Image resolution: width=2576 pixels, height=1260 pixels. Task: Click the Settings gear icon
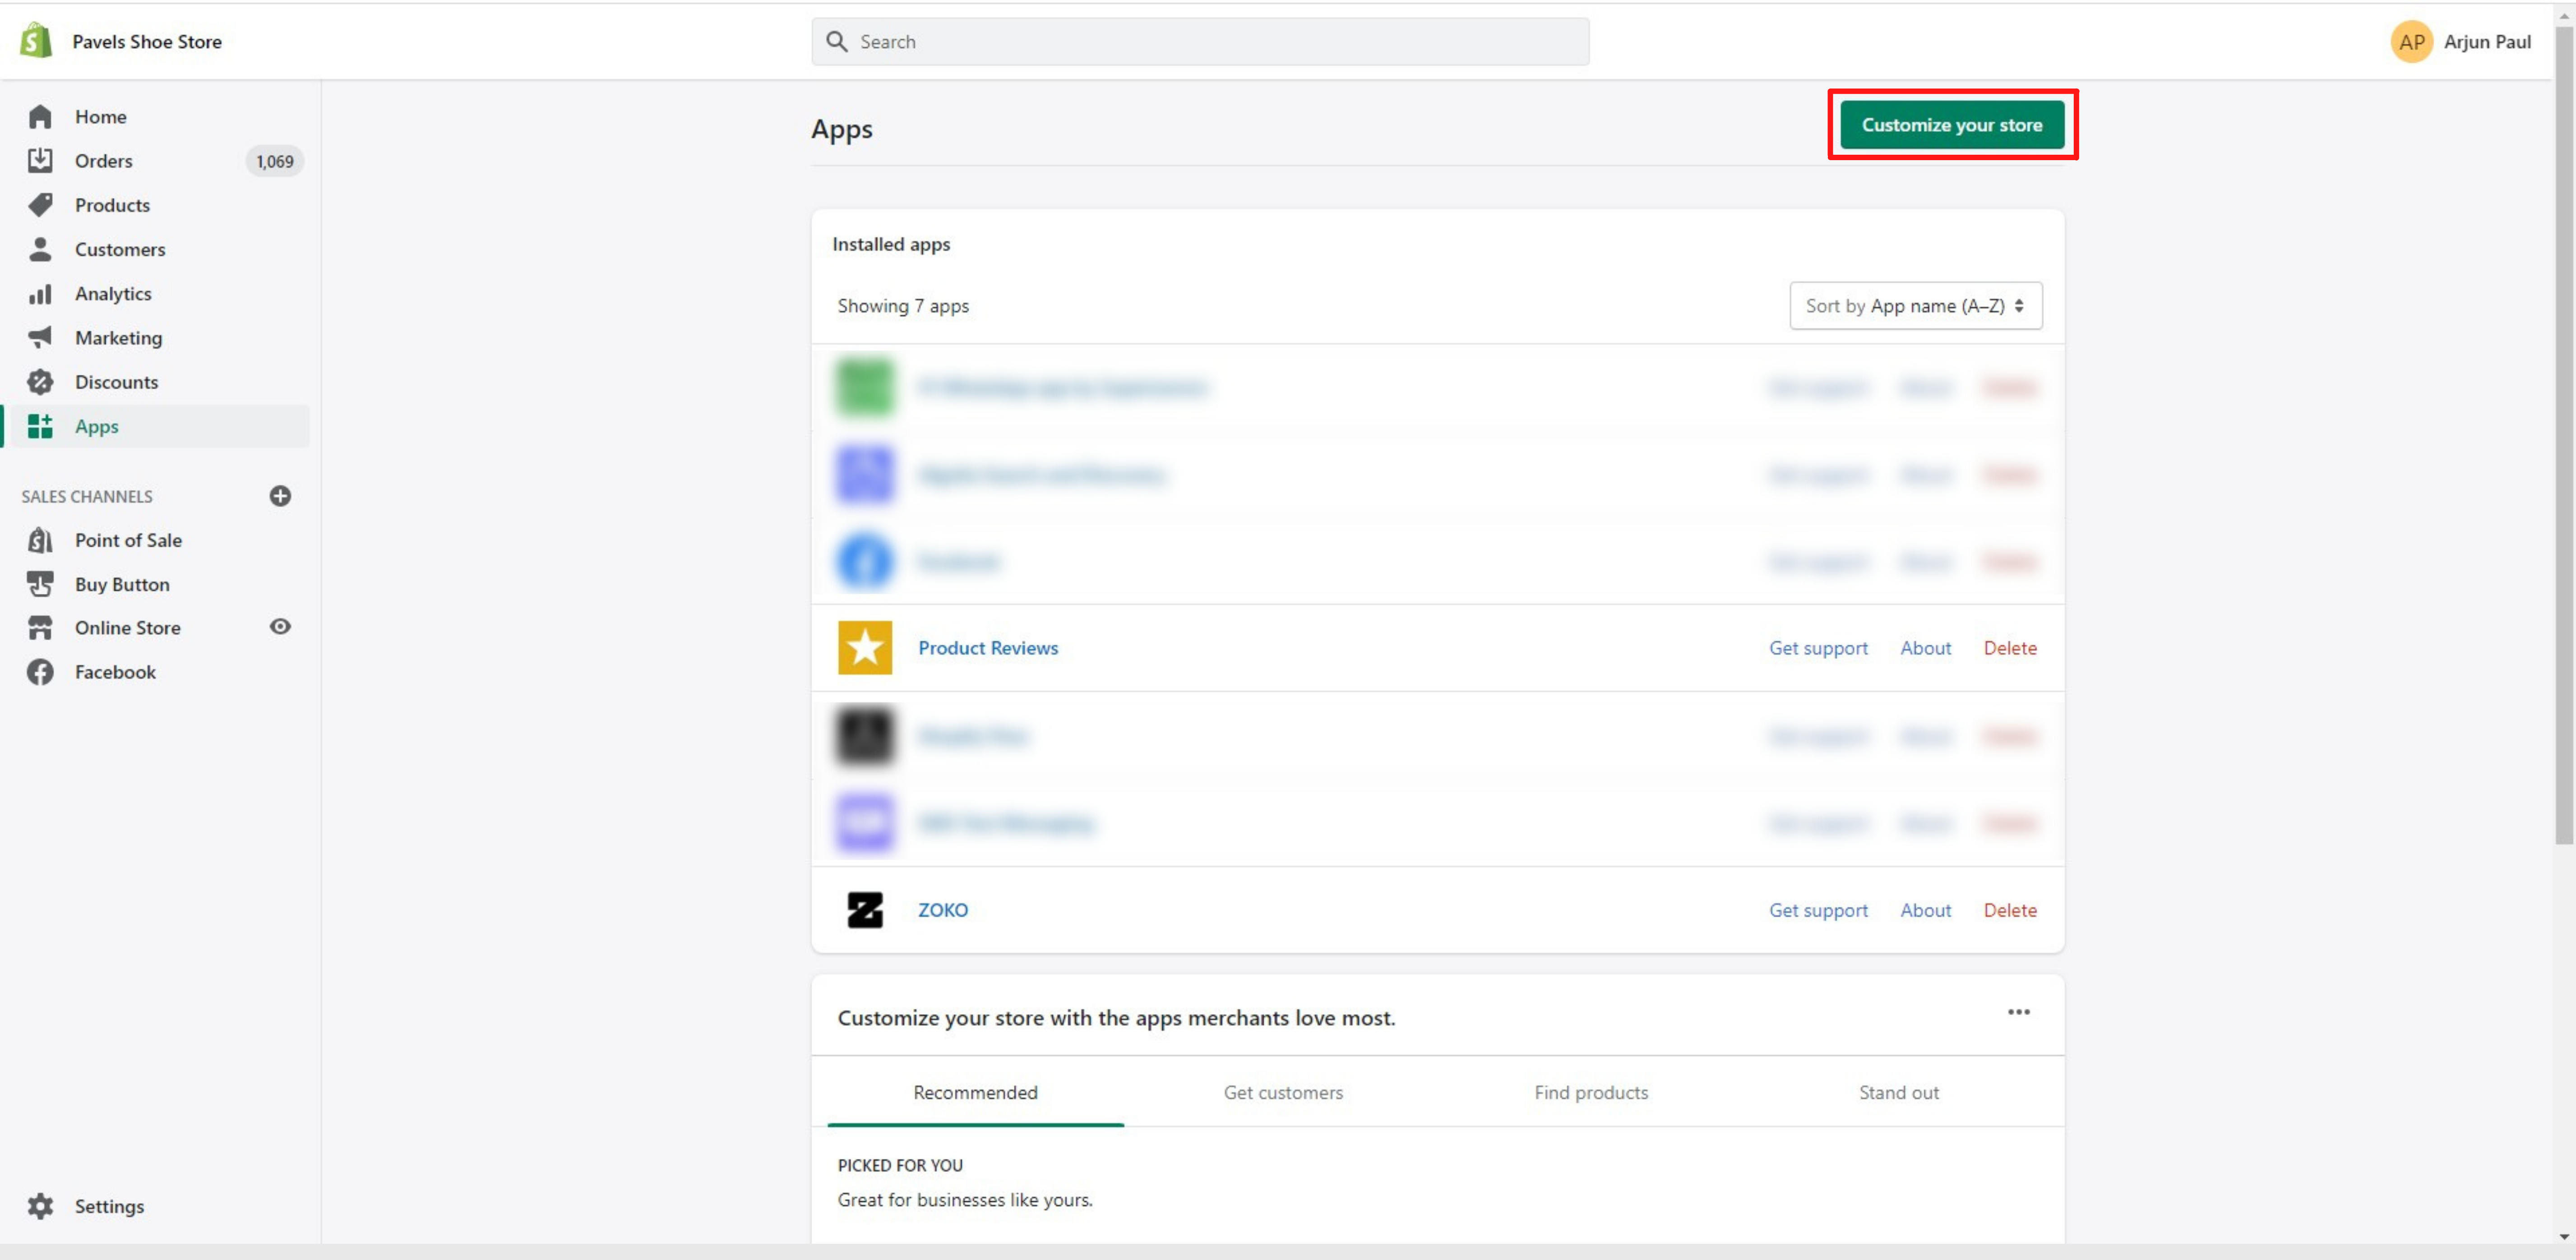coord(40,1206)
